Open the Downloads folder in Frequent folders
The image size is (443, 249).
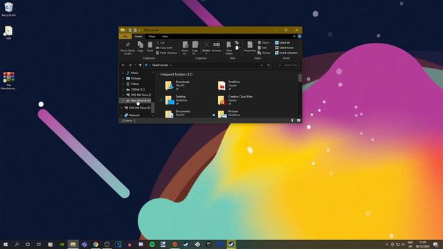[177, 85]
